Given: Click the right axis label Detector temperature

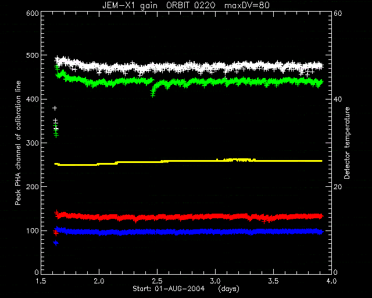Looking at the screenshot, I should pyautogui.click(x=347, y=143).
